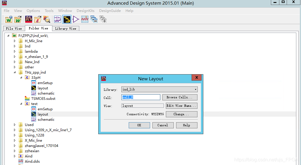Click the Open Workspace toolbar icon
Image resolution: width=301 pixels, height=165 pixels.
click(x=18, y=19)
